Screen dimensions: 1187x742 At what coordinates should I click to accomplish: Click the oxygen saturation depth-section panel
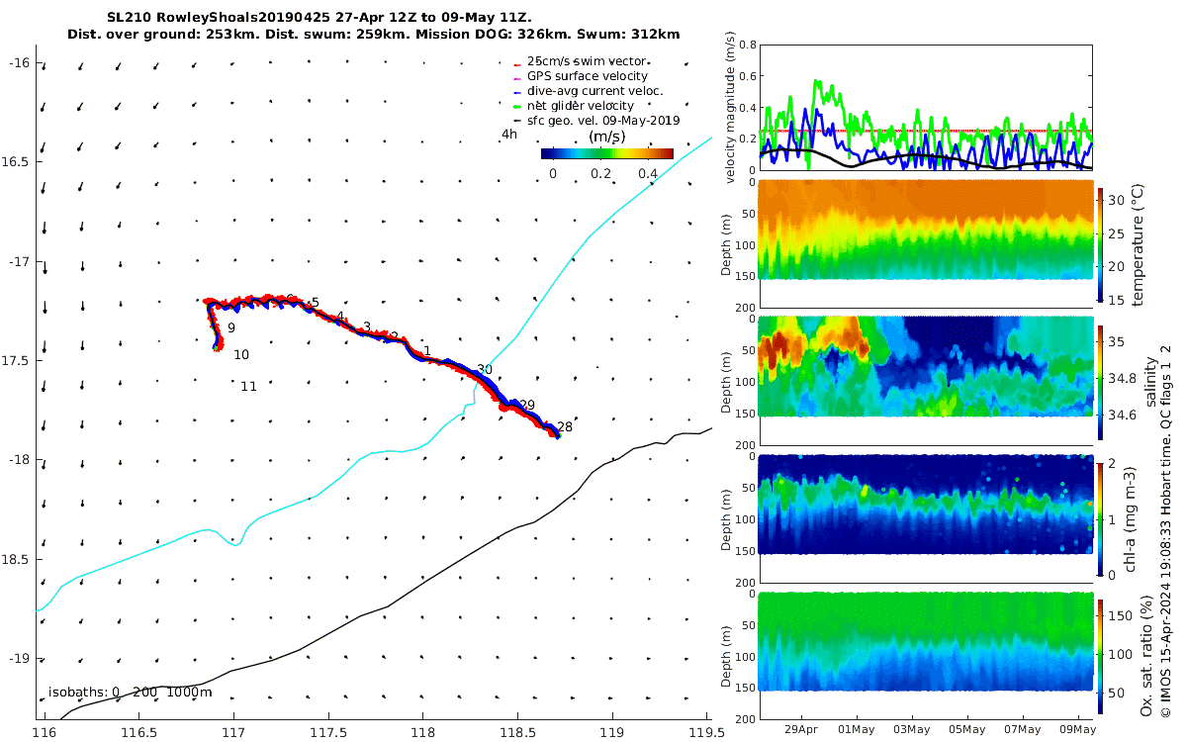coord(926,656)
